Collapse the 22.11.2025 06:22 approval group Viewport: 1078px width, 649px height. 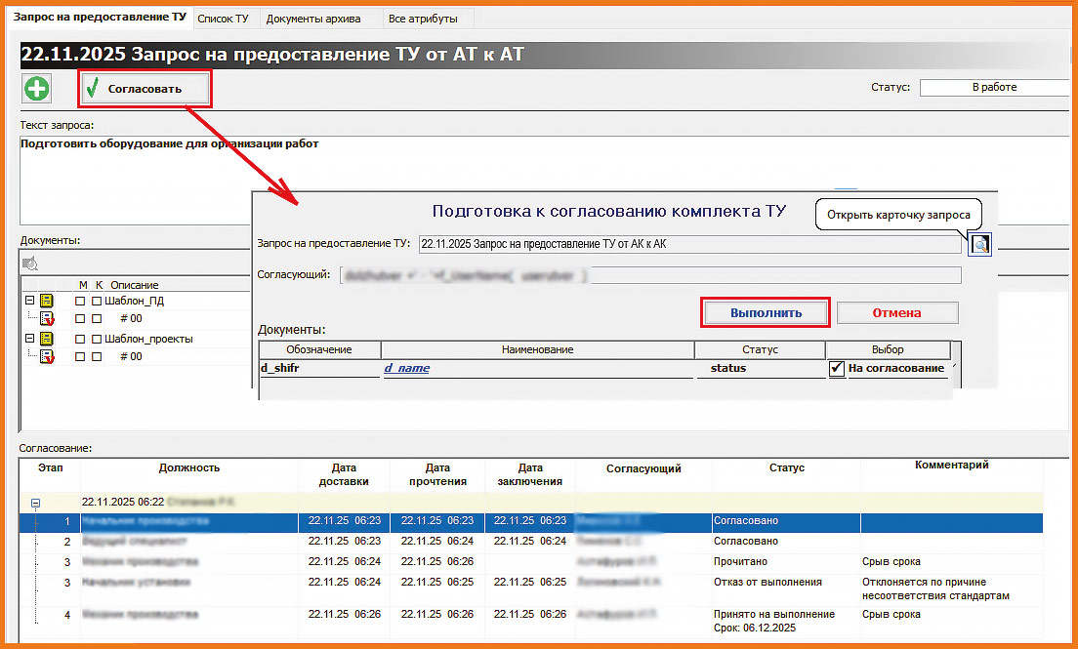[x=36, y=504]
